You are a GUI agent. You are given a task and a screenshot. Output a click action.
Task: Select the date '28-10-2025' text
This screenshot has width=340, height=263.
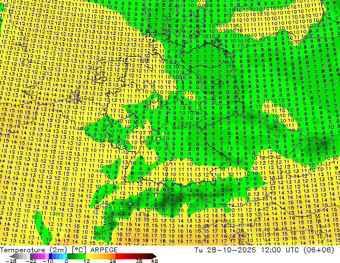[x=231, y=250]
